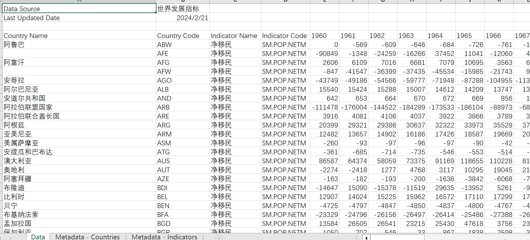The image size is (530, 240).
Task: Select the value -111478 in the ARB row
Action: coord(325,107)
